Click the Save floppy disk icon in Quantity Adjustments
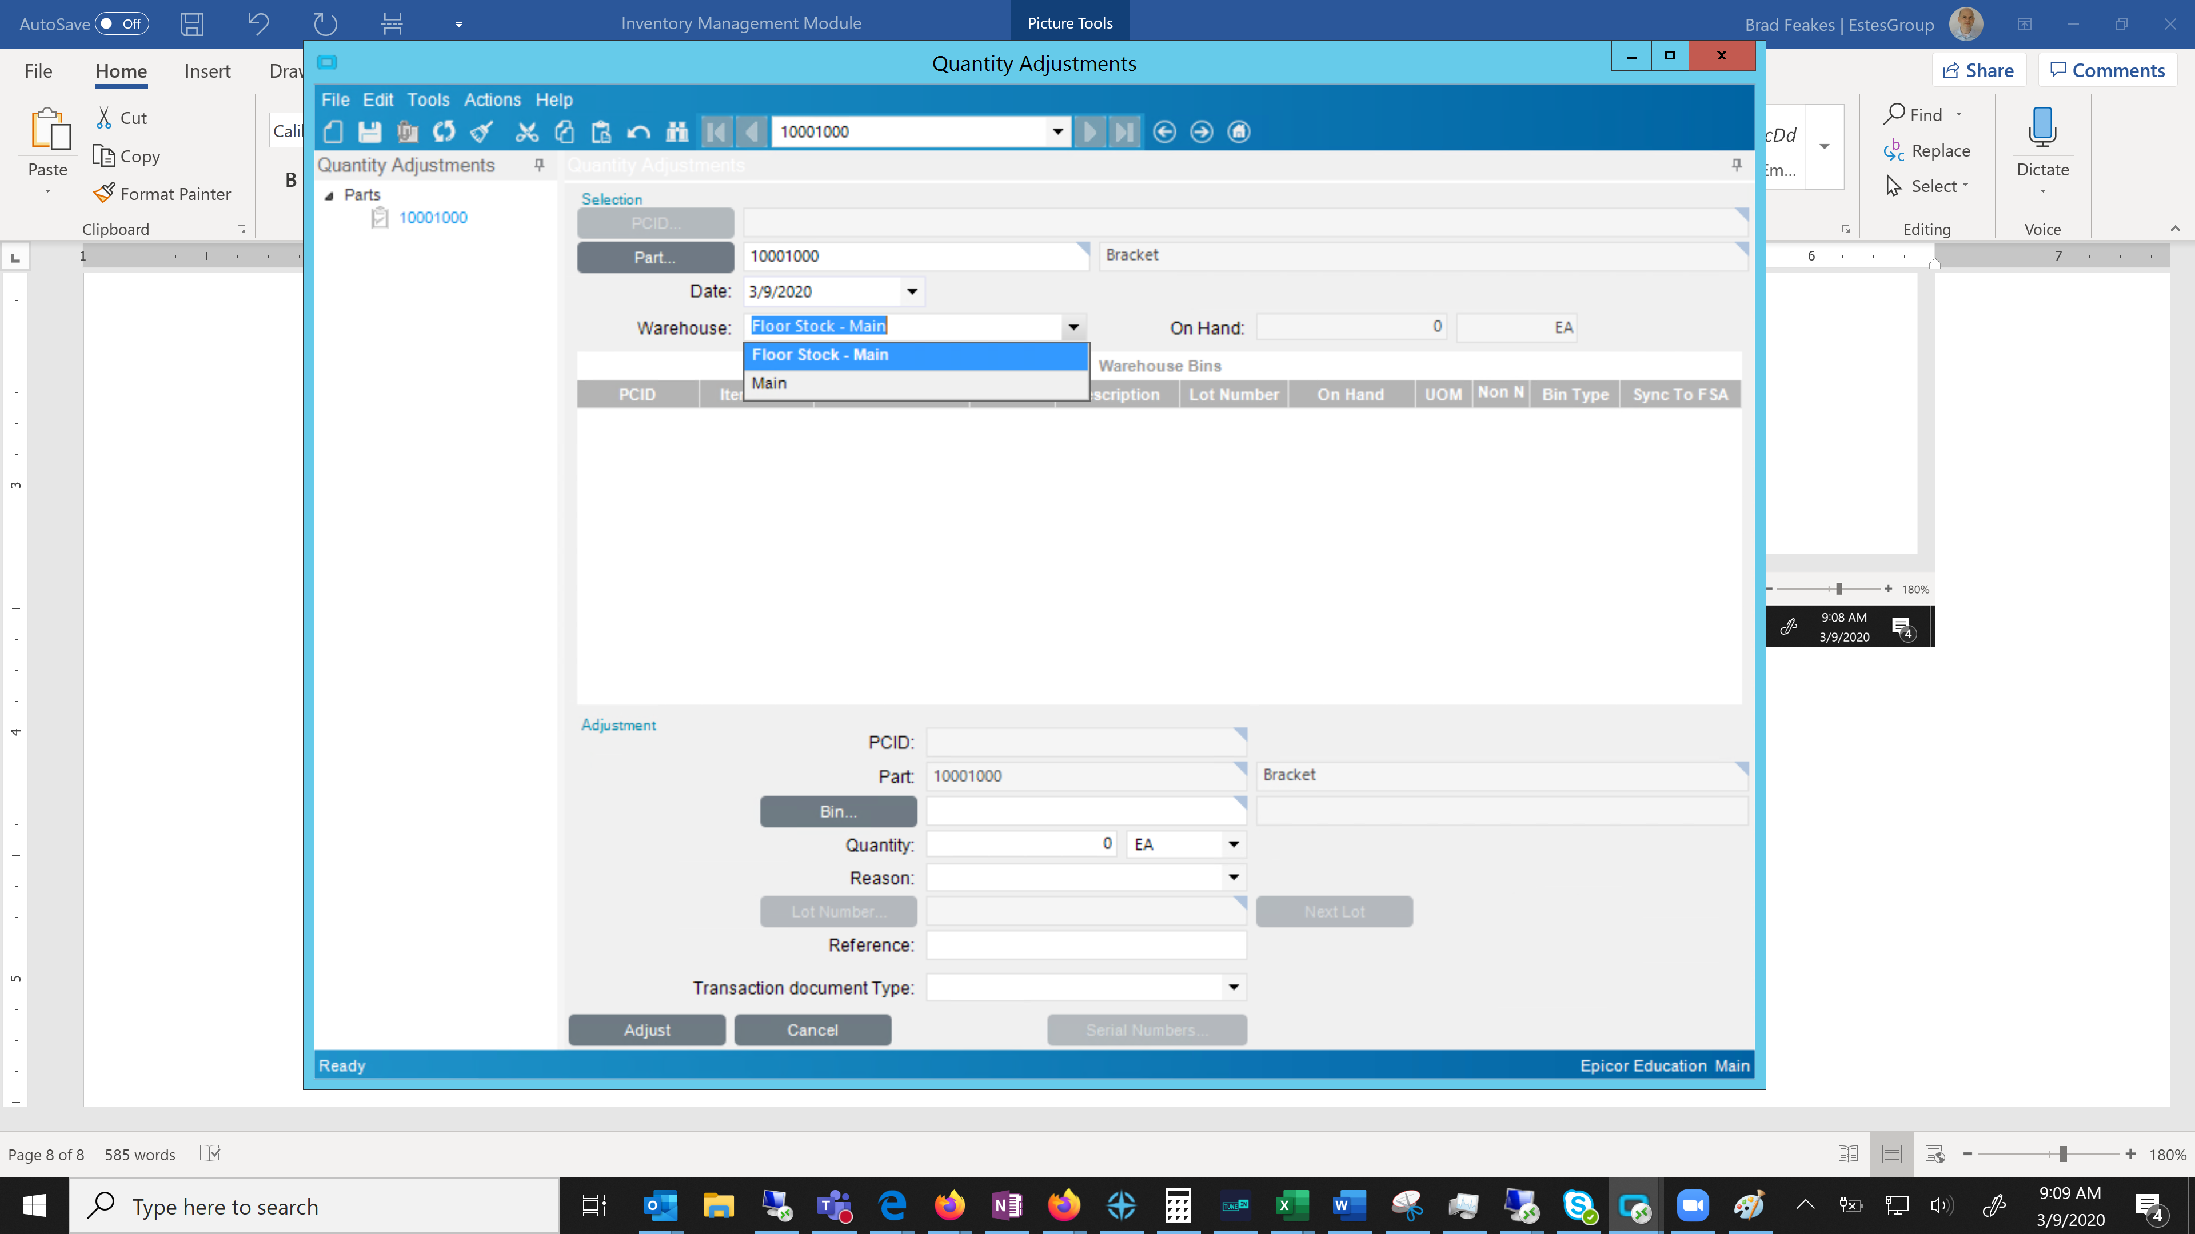 tap(370, 131)
